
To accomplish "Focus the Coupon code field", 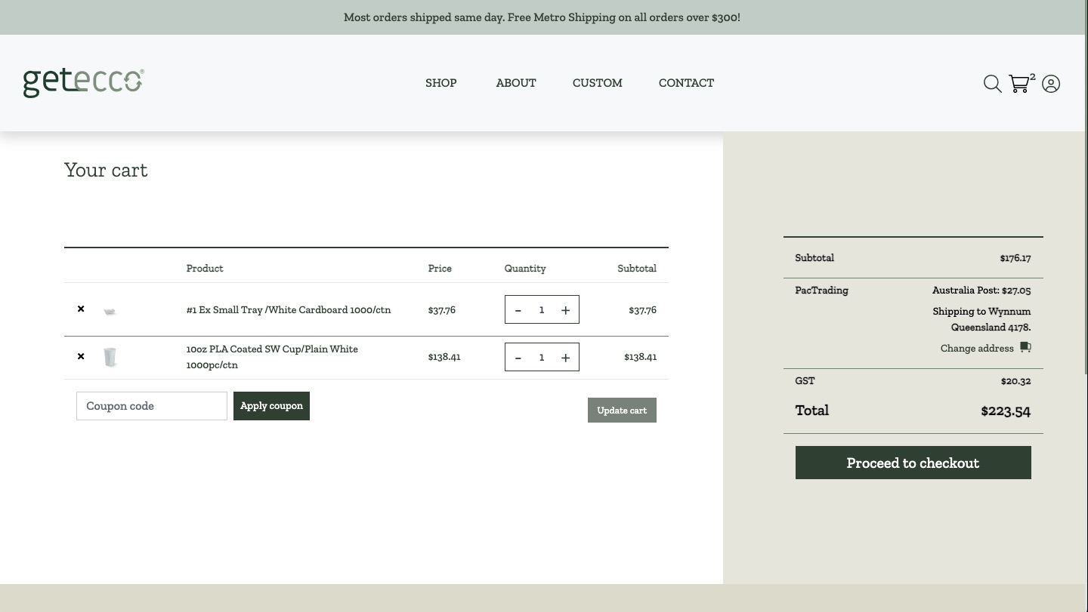I will tap(152, 406).
